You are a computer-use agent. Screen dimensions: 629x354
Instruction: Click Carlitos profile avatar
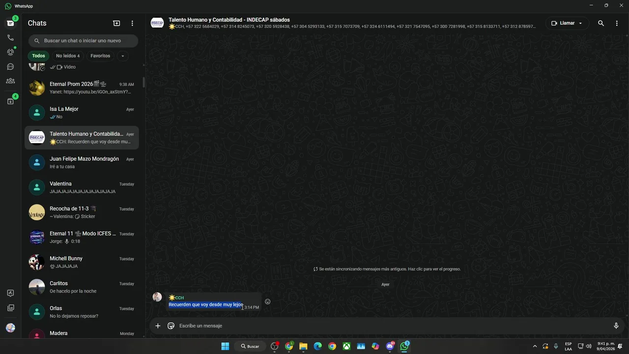click(x=37, y=287)
